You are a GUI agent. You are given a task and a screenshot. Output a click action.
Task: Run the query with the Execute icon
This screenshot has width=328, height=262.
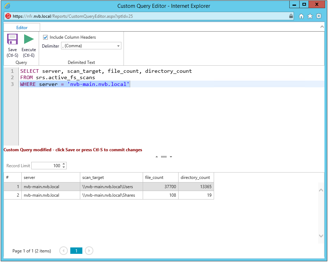click(29, 39)
